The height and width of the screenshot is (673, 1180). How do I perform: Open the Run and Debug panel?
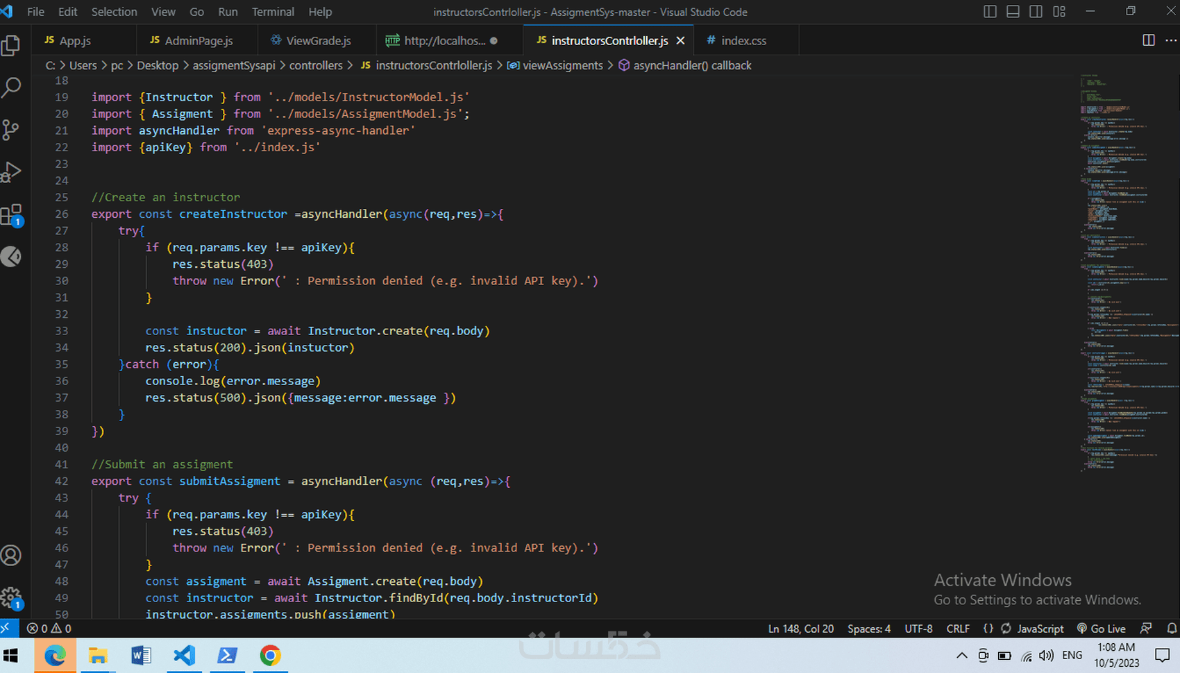(x=12, y=171)
